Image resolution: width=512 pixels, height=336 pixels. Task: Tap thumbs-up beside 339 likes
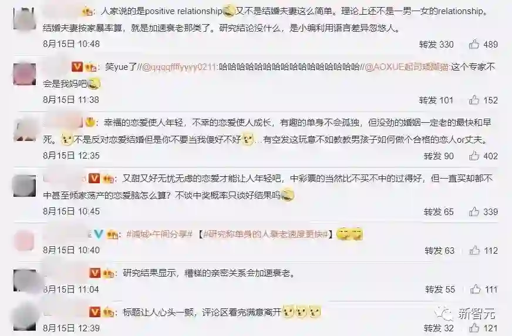(x=474, y=211)
